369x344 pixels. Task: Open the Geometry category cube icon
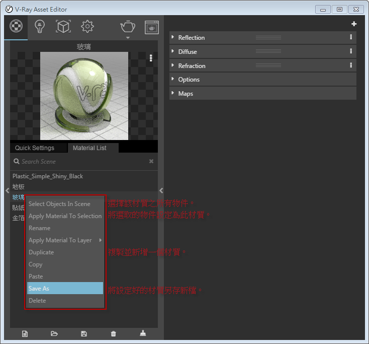pyautogui.click(x=63, y=27)
